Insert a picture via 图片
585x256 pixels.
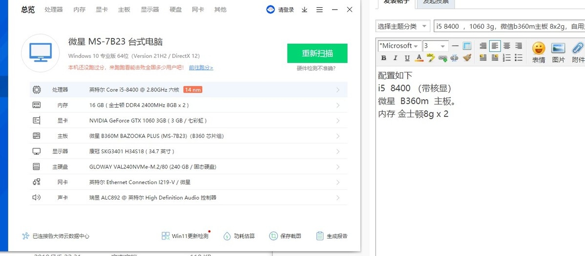click(558, 53)
